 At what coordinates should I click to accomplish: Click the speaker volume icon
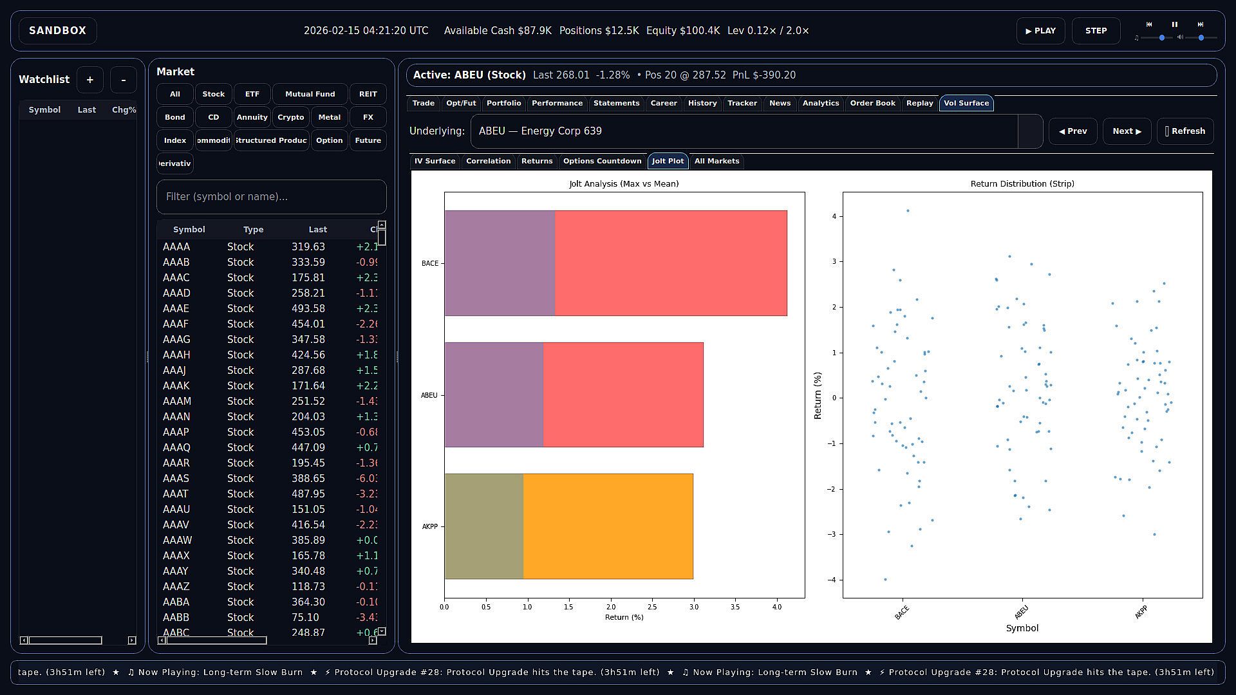(x=1180, y=38)
